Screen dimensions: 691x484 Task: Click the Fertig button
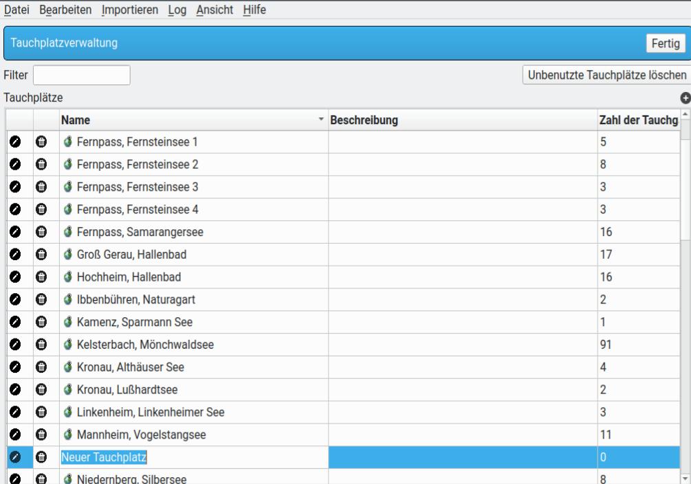[665, 43]
